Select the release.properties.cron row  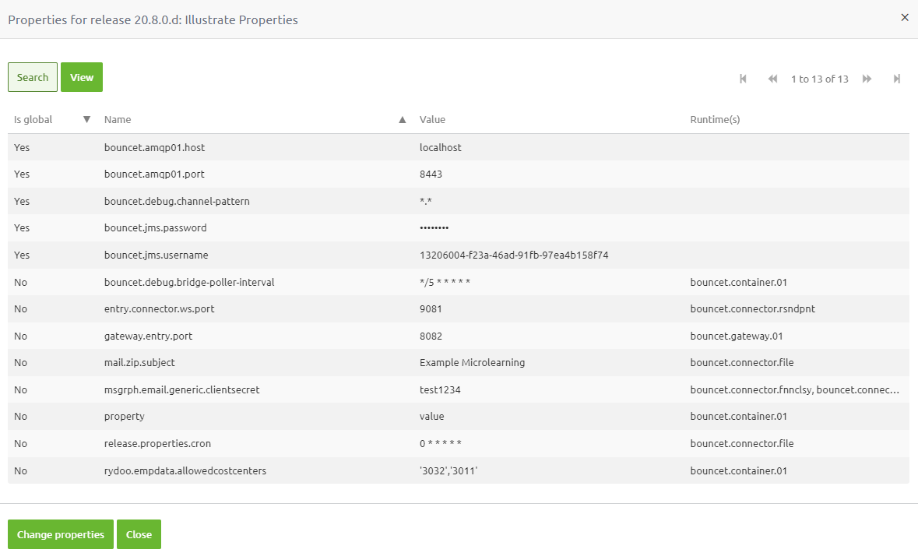pos(311,443)
